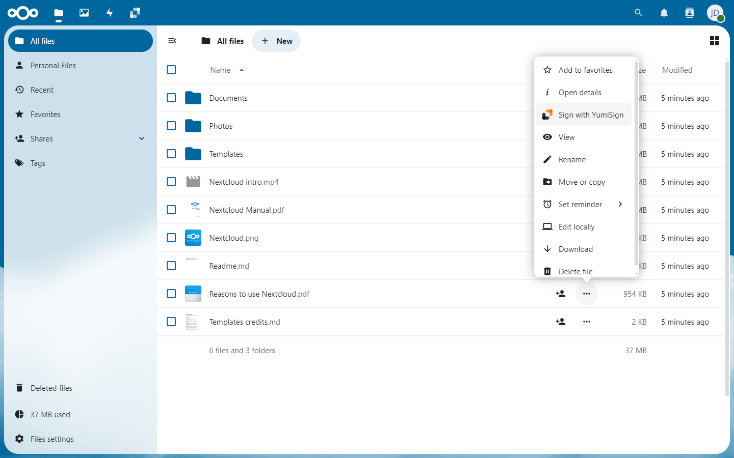Open the YumiSign app icon in top bar
This screenshot has width=734, height=458.
coord(135,13)
